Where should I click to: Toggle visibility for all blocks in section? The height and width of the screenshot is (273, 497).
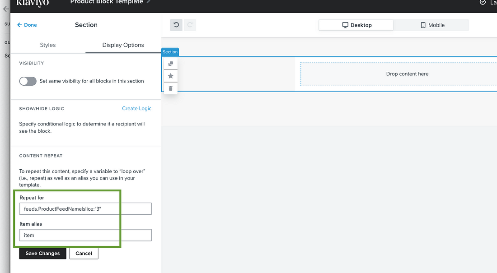(x=28, y=81)
